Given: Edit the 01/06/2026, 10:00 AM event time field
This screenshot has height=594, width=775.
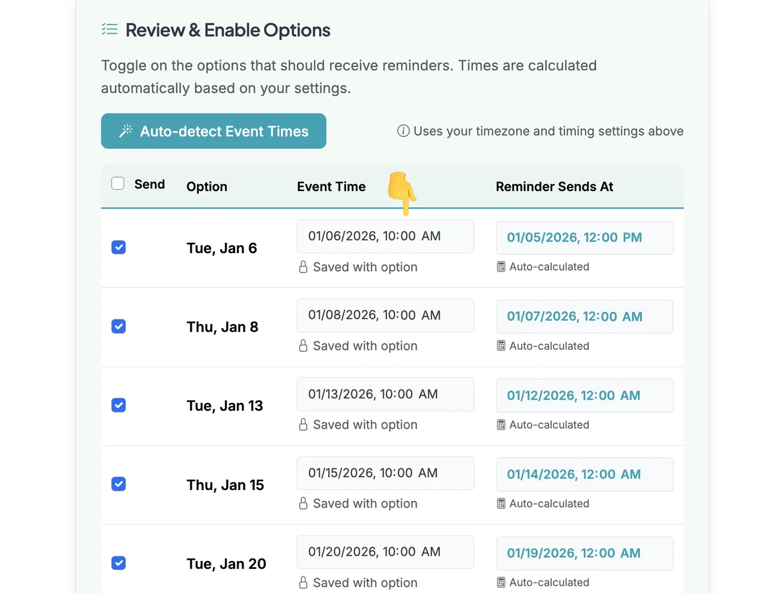Looking at the screenshot, I should [386, 236].
